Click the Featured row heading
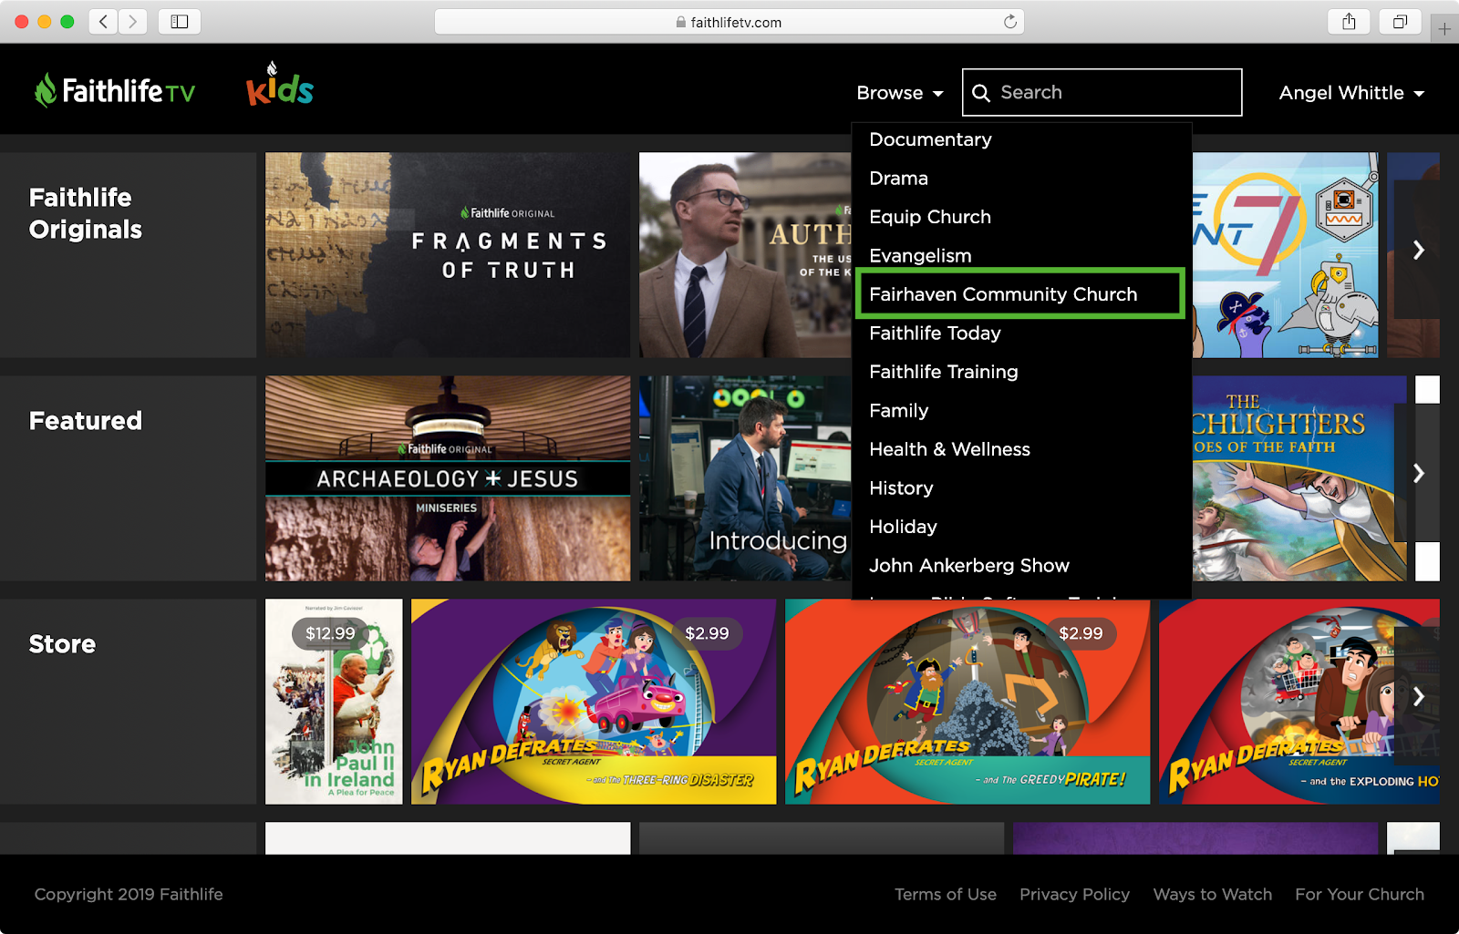This screenshot has height=934, width=1459. point(86,421)
